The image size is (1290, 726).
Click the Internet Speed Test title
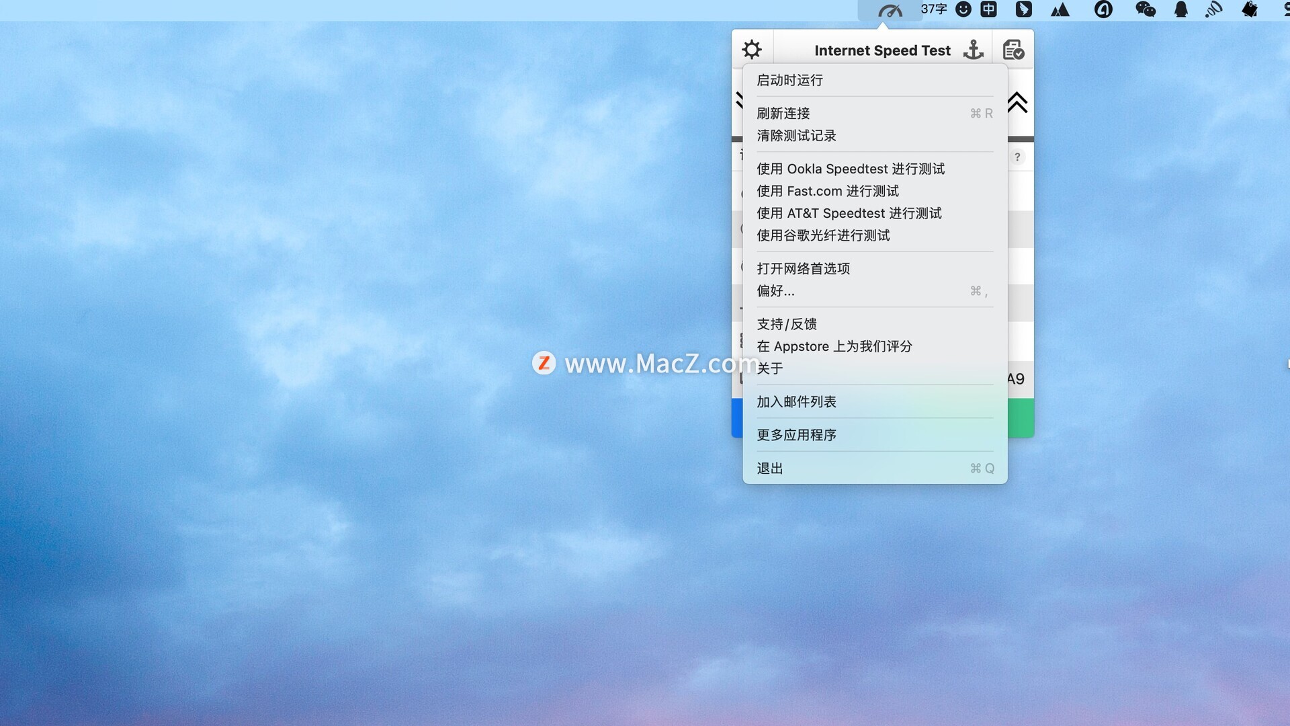click(882, 50)
